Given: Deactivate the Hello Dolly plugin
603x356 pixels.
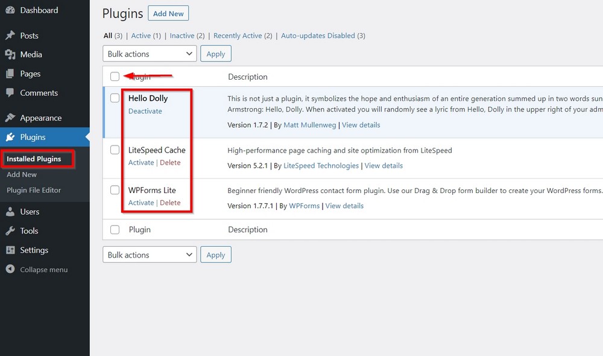Looking at the screenshot, I should tap(145, 111).
